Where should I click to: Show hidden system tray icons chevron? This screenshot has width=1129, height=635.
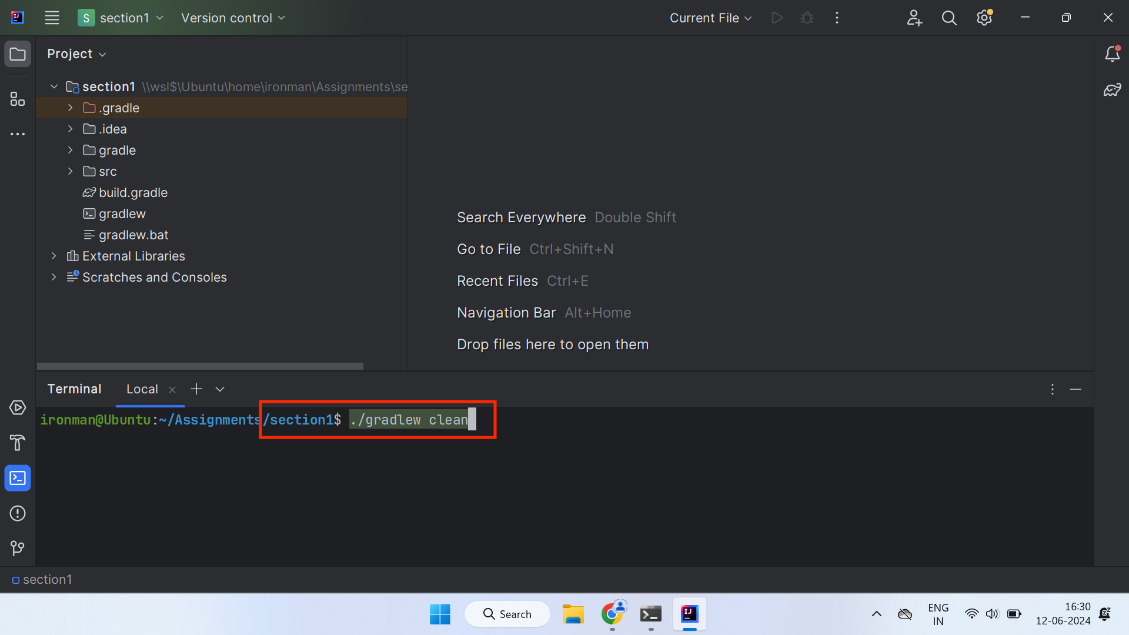pyautogui.click(x=876, y=614)
